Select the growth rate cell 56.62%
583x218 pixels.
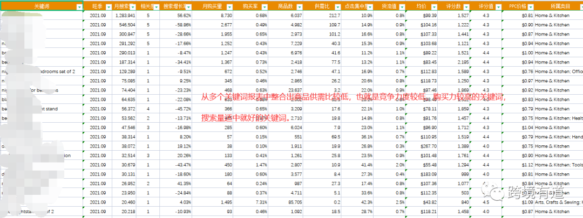click(176, 16)
